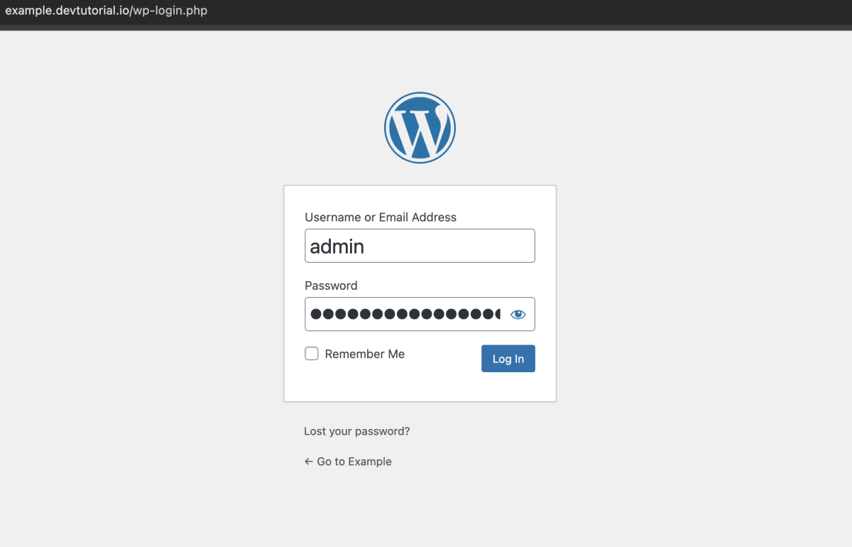The width and height of the screenshot is (852, 547).
Task: Tick the Remember Me checkbox
Action: point(312,354)
